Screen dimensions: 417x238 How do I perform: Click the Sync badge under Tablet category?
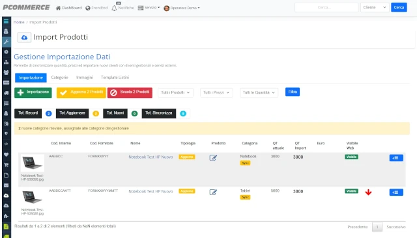(245, 197)
